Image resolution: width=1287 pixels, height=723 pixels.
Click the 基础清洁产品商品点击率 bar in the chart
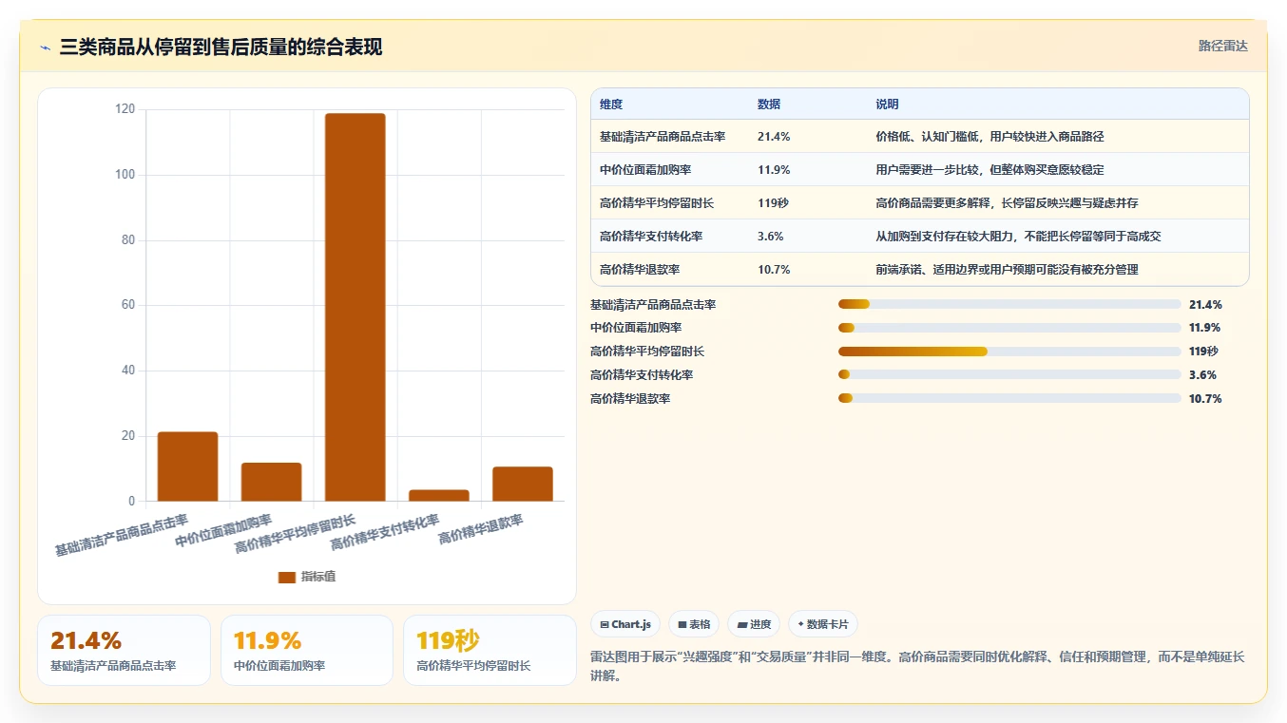187,466
